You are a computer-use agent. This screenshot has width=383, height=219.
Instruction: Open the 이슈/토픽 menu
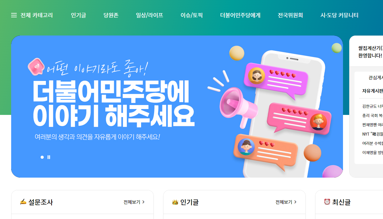(x=192, y=15)
